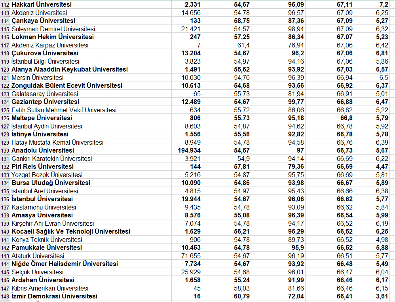
Task: Select the Niğde Ömer Halisdemir Üniversitesi cell
Action: coord(91,264)
